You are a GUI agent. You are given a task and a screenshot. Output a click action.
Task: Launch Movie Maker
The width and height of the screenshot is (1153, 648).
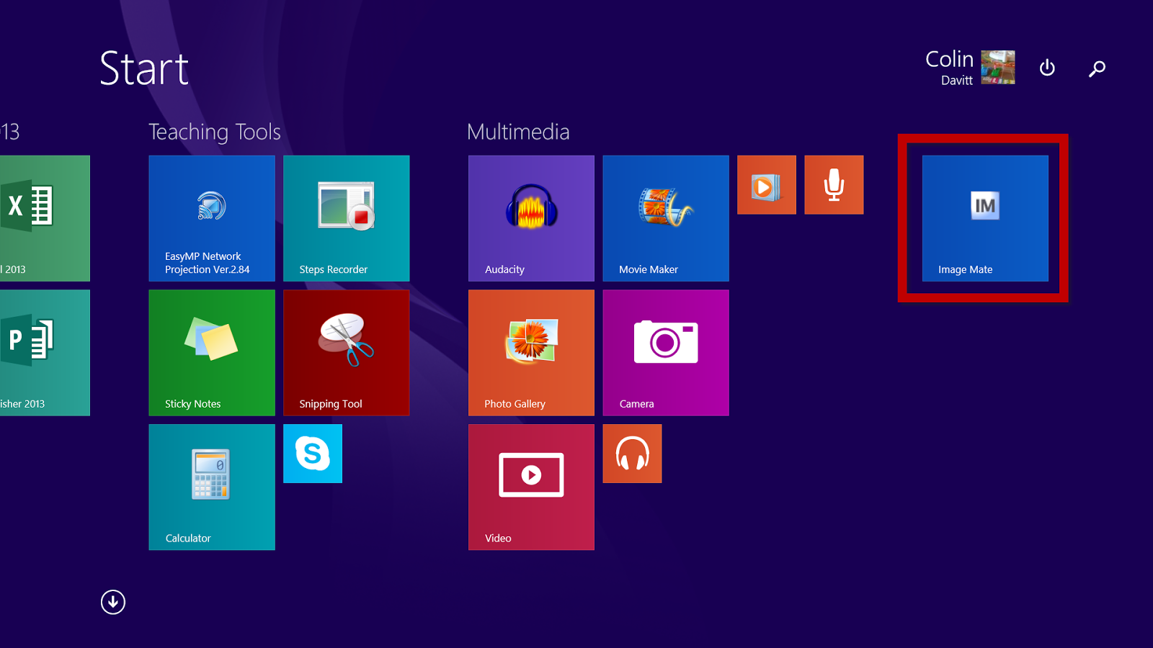666,218
